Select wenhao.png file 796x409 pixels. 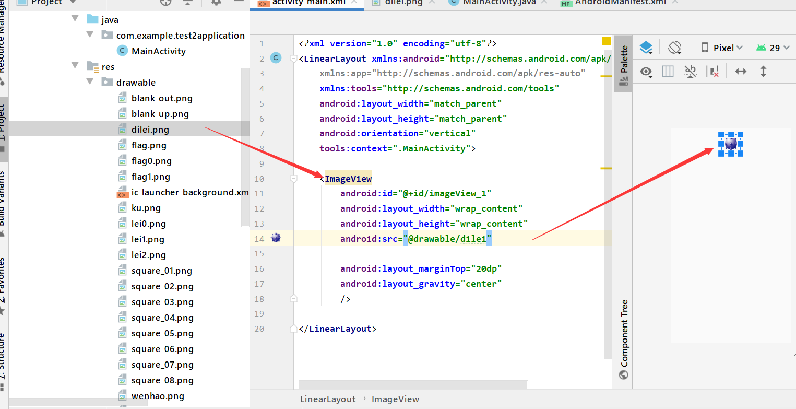tap(158, 396)
